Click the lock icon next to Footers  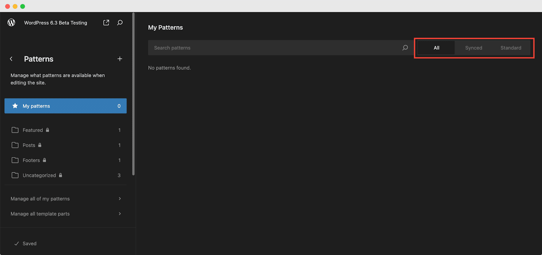coord(44,160)
